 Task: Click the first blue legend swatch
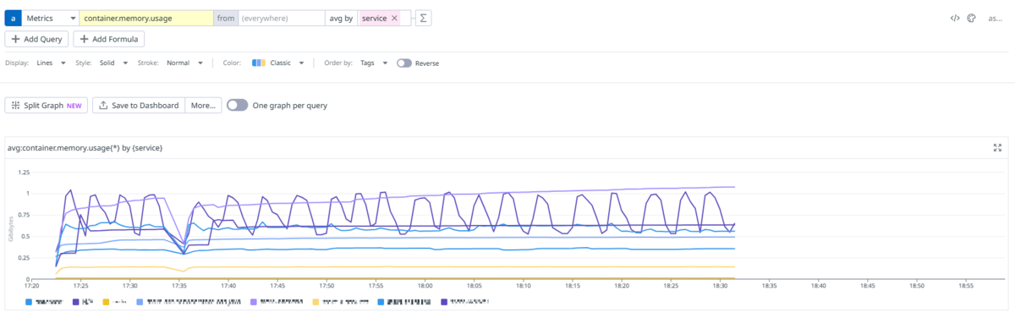tap(30, 301)
